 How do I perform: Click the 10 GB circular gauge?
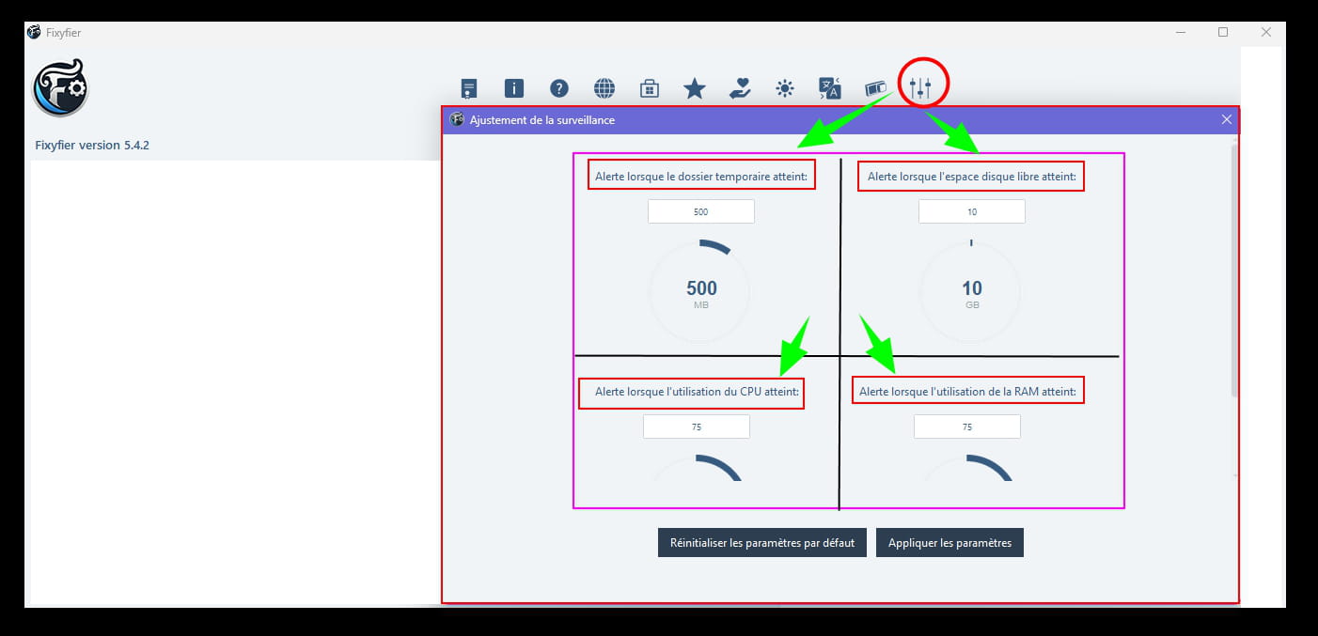[971, 291]
